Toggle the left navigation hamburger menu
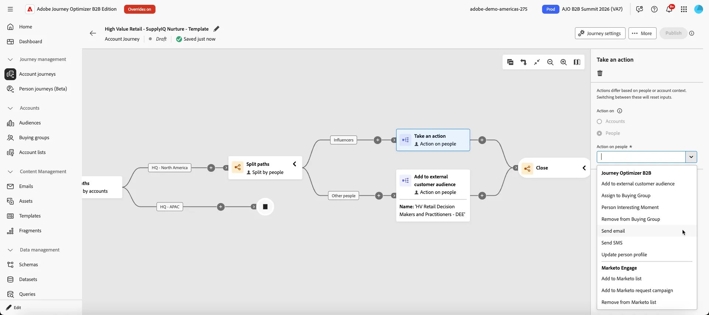This screenshot has height=315, width=709. [10, 9]
